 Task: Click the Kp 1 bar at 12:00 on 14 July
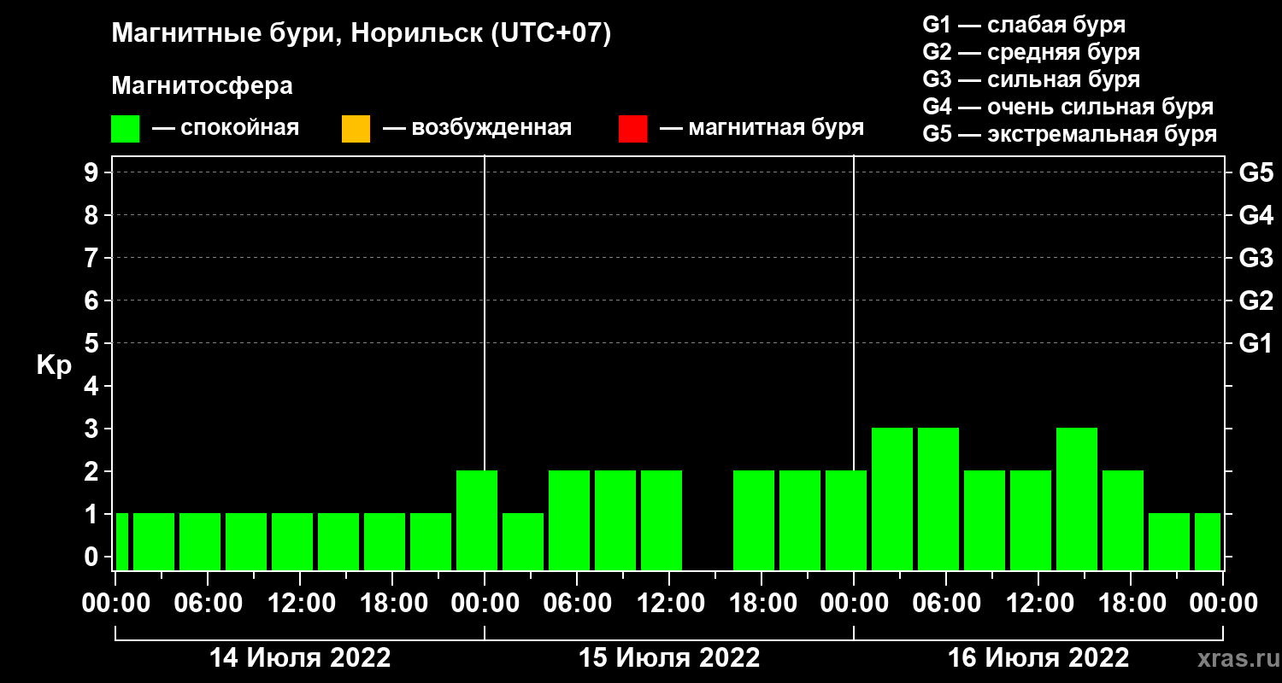[292, 541]
